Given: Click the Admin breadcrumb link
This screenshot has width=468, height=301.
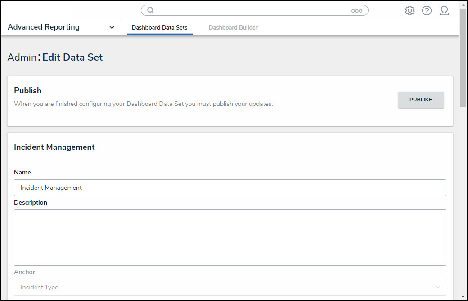Looking at the screenshot, I should [x=22, y=57].
